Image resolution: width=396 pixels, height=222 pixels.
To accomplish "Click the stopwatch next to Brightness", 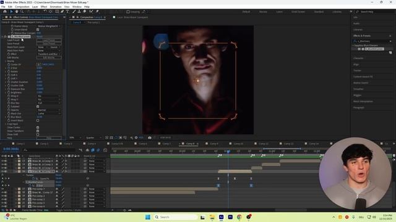I will (x=9, y=92).
